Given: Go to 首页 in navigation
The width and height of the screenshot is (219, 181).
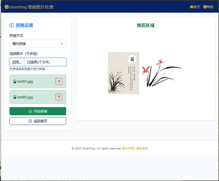Looking at the screenshot, I should (195, 7).
